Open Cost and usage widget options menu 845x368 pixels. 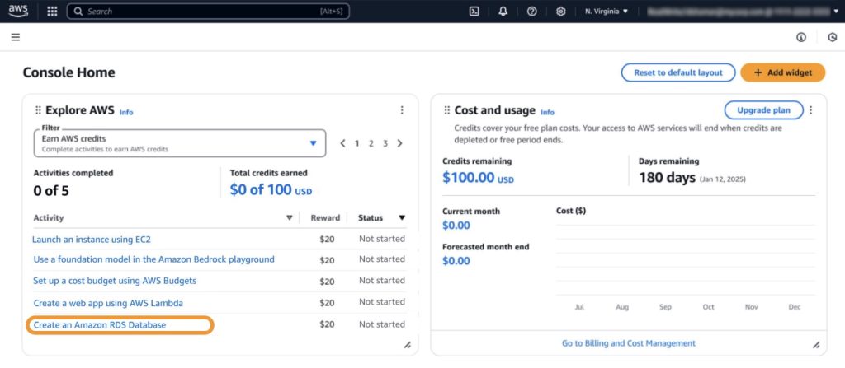click(811, 110)
